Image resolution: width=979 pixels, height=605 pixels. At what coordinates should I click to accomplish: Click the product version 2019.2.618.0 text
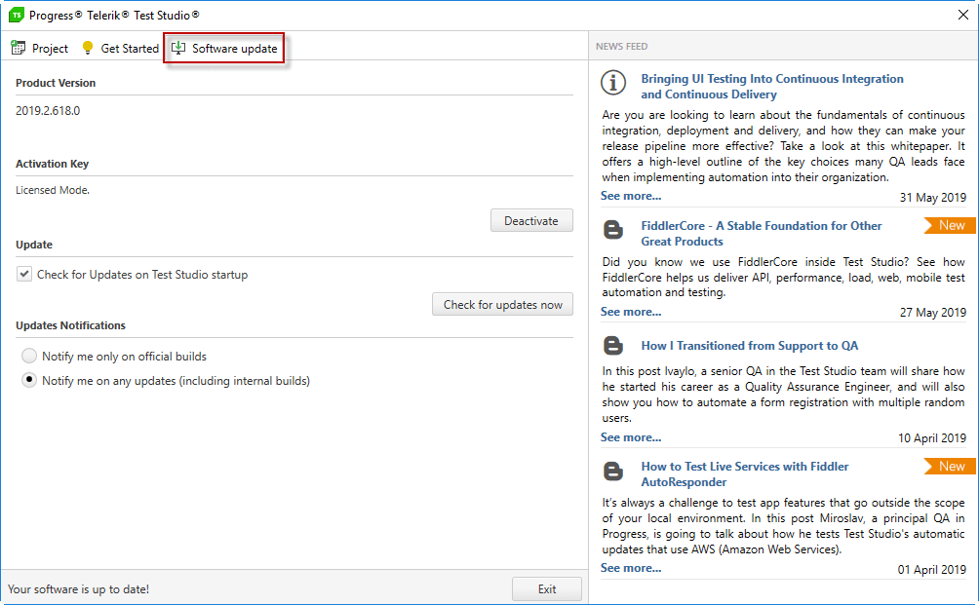pos(48,111)
